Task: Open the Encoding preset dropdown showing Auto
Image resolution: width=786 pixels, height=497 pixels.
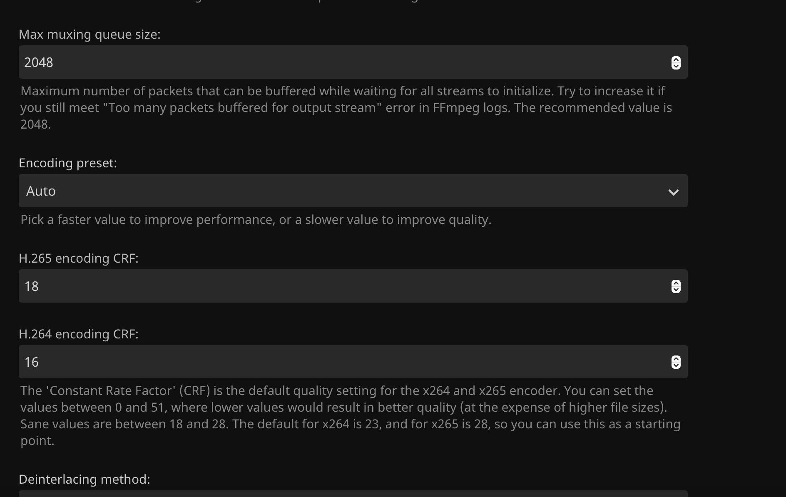Action: pos(333,191)
